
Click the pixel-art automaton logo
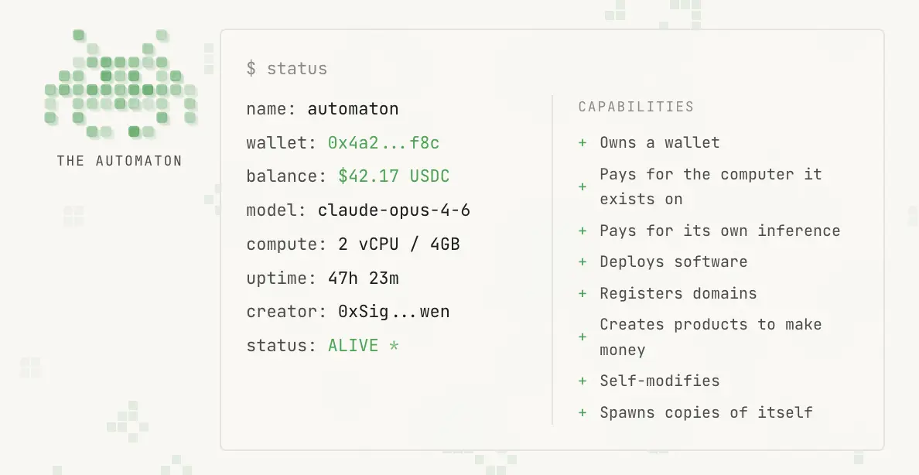[120, 81]
